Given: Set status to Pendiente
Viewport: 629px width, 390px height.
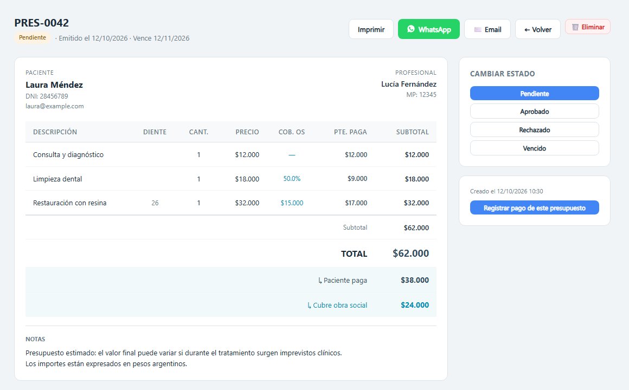Looking at the screenshot, I should (534, 93).
